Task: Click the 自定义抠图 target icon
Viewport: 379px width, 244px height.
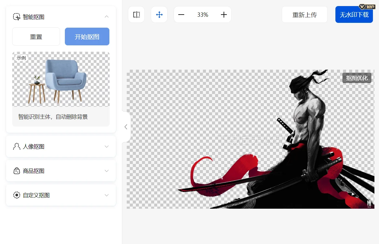Action: click(x=16, y=195)
